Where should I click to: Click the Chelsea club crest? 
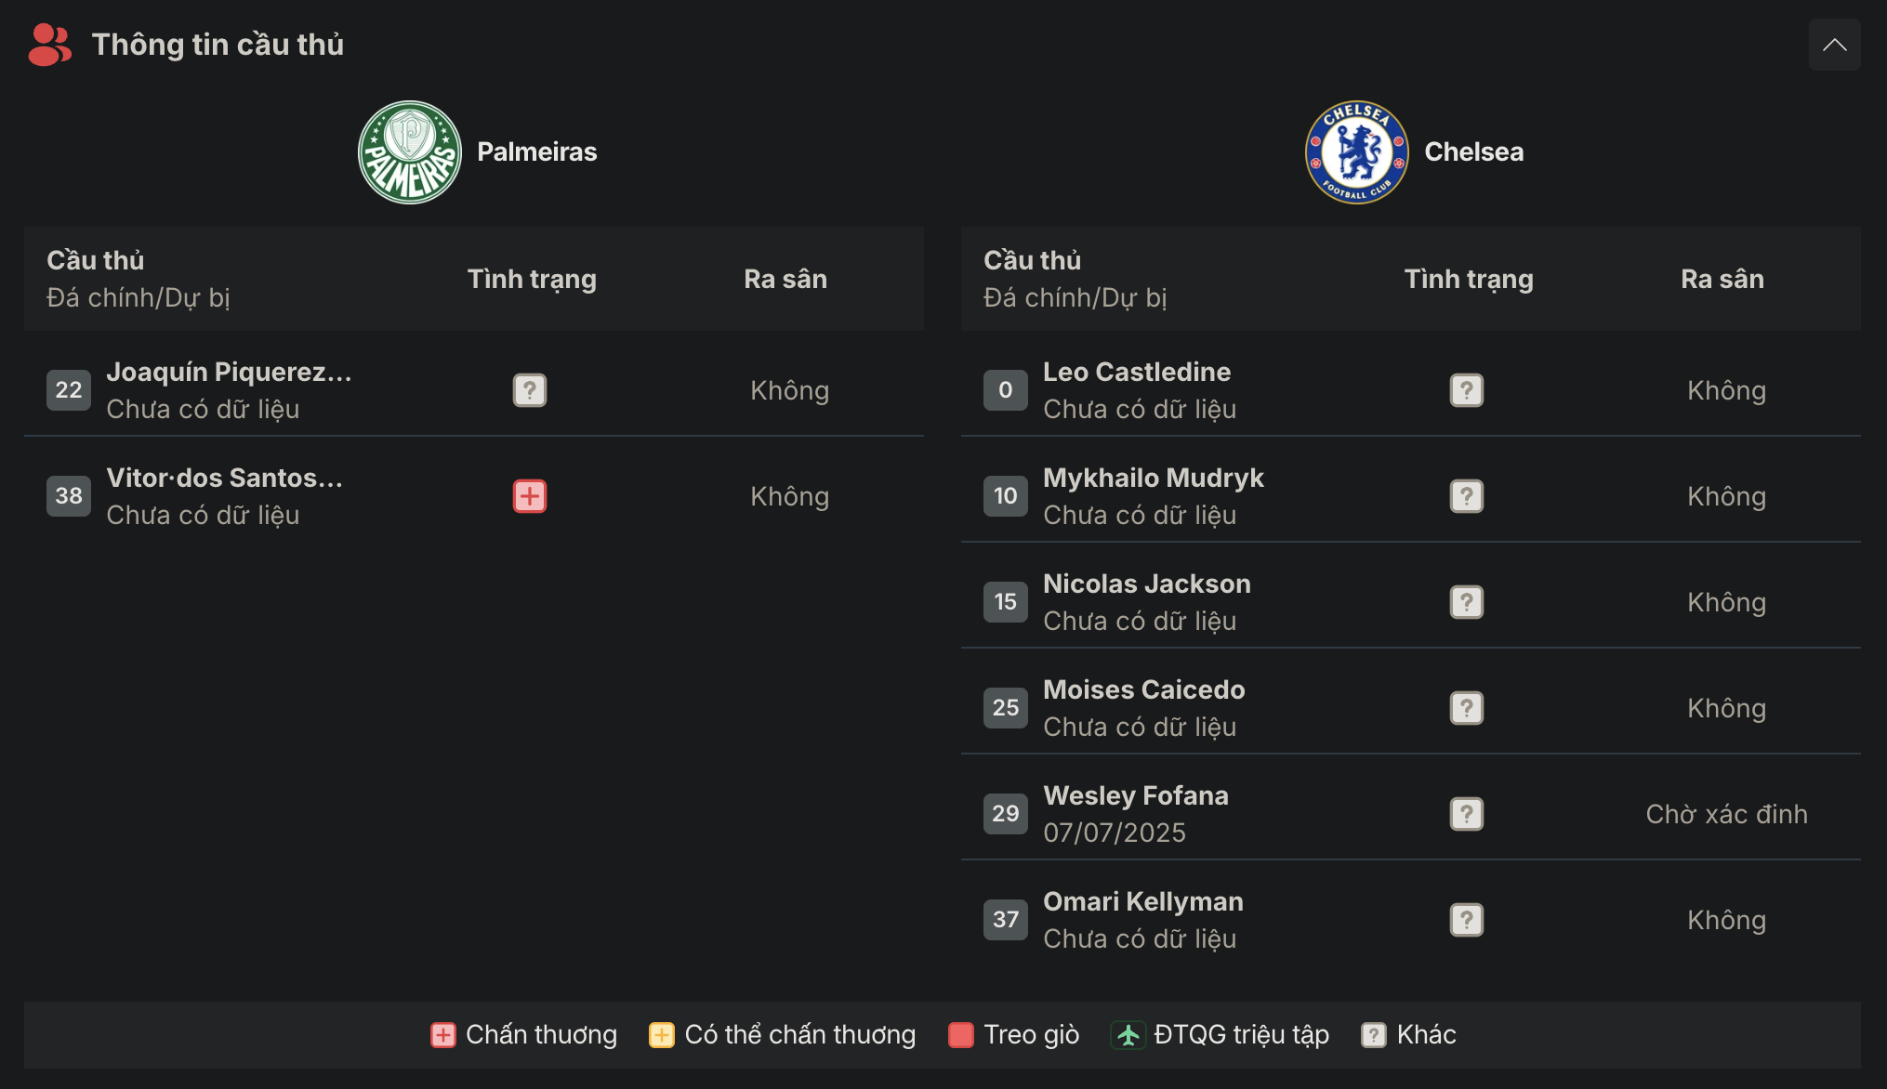point(1356,152)
